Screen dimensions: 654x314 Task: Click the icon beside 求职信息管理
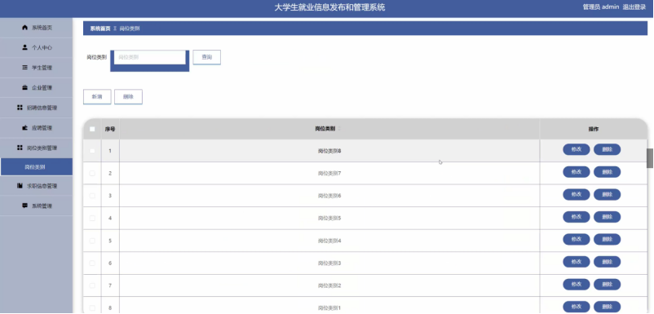coord(20,186)
